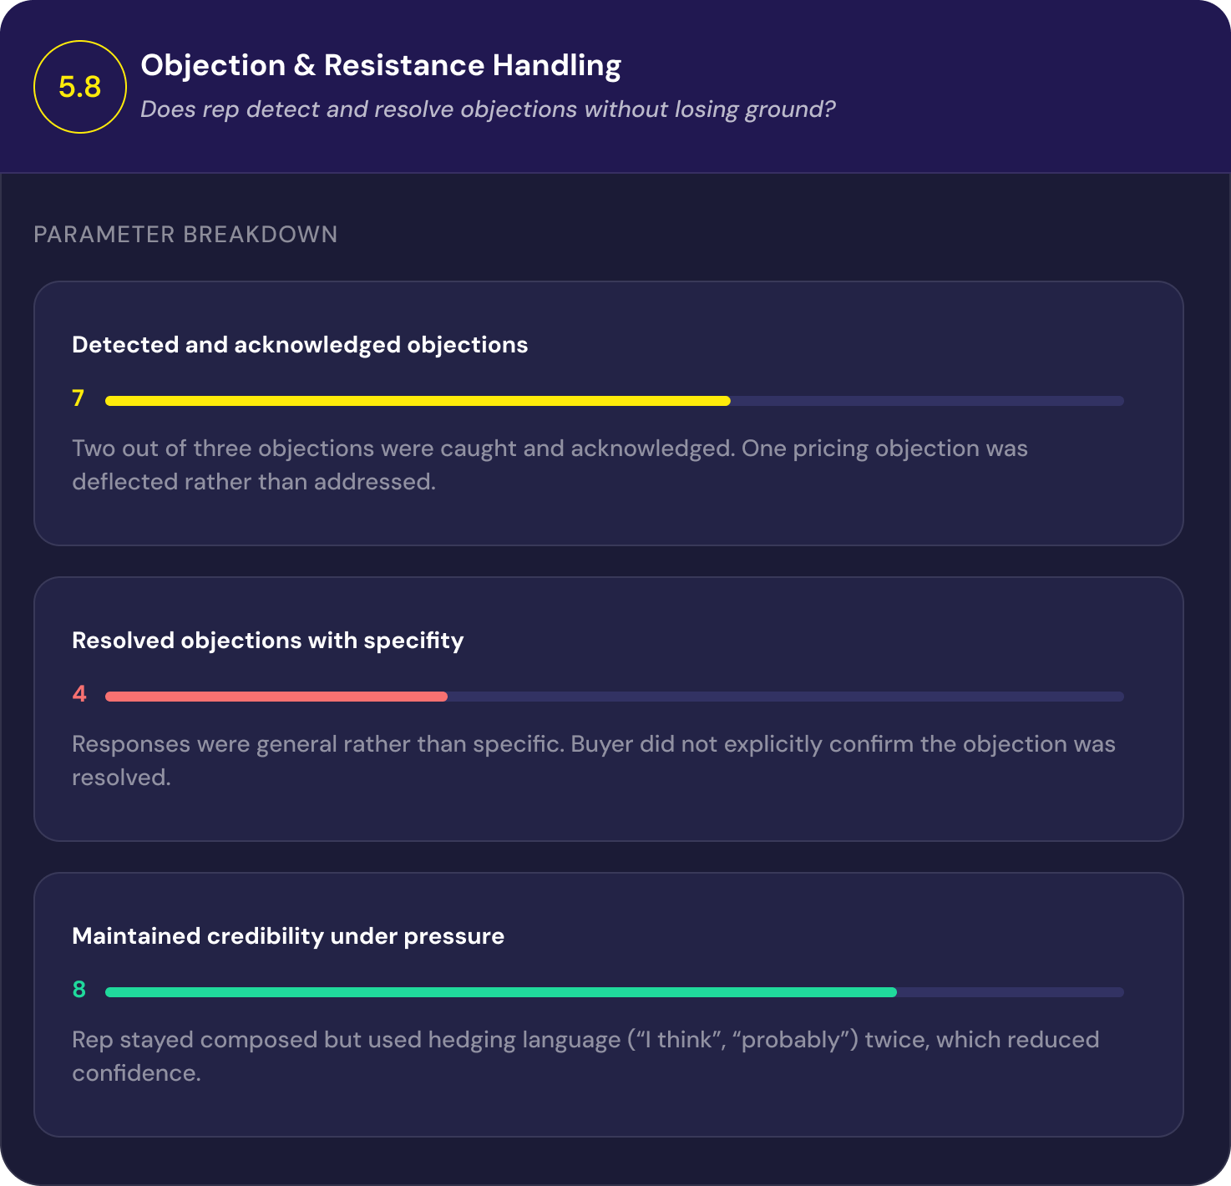Select the pricing objection deflected description text

pyautogui.click(x=550, y=464)
